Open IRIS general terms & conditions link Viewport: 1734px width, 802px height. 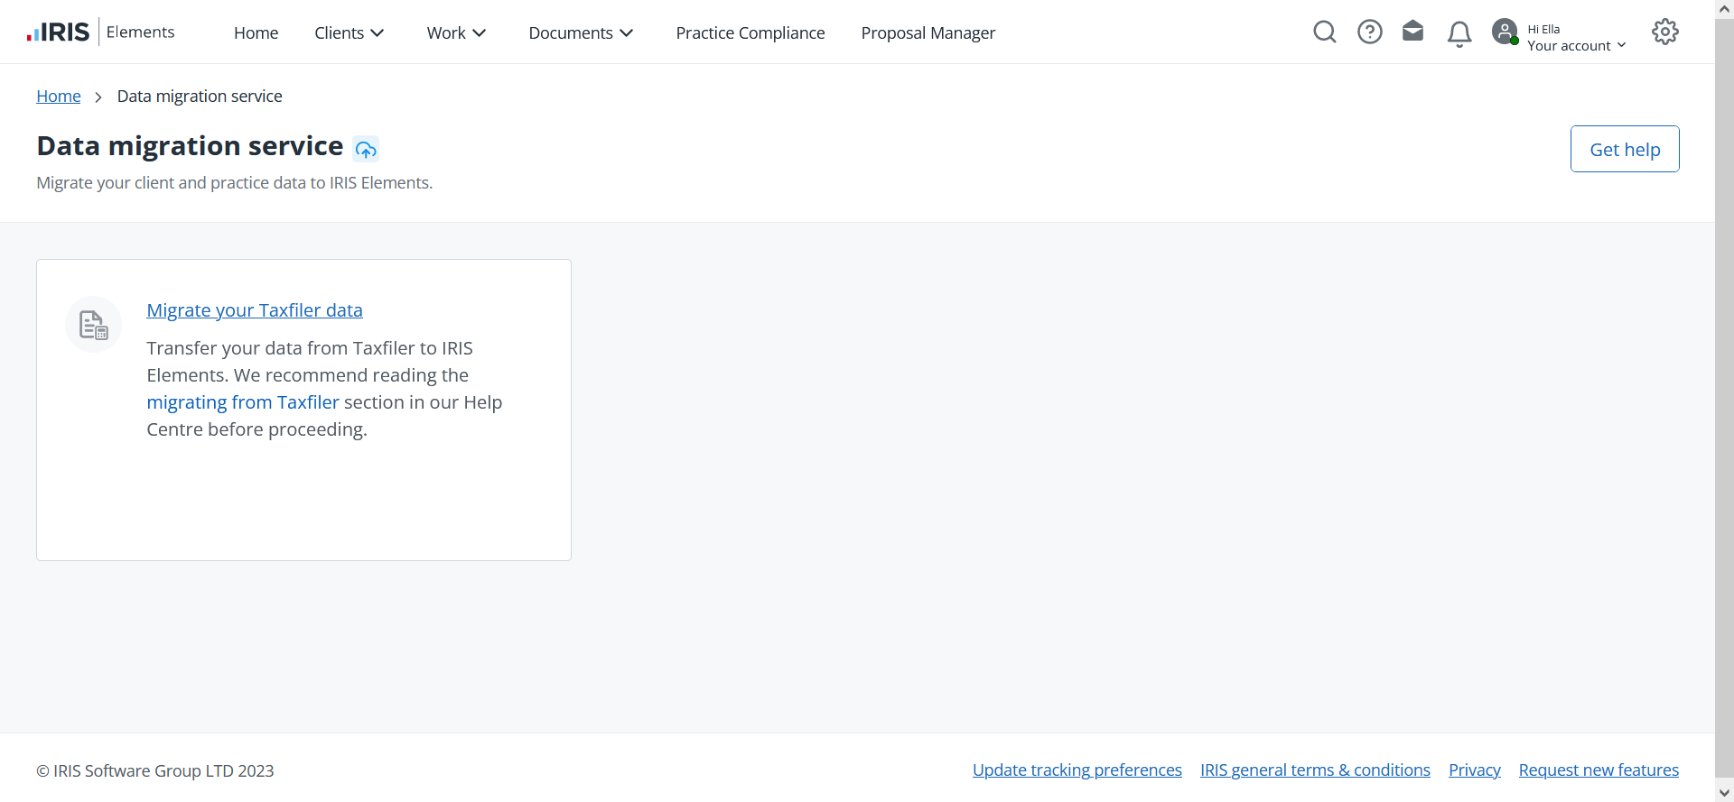tap(1315, 770)
